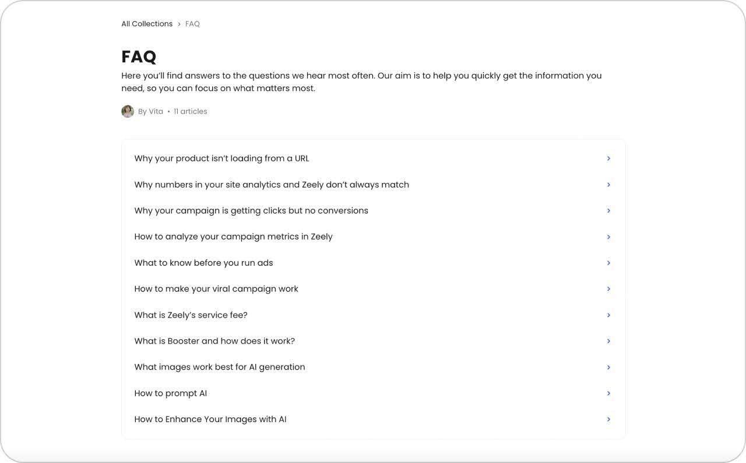This screenshot has height=463, width=746.
Task: Click the arrow next to site analytics article
Action: click(608, 185)
